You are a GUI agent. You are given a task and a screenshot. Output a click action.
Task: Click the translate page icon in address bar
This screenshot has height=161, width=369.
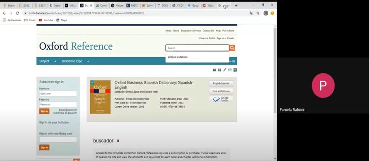pos(251,13)
